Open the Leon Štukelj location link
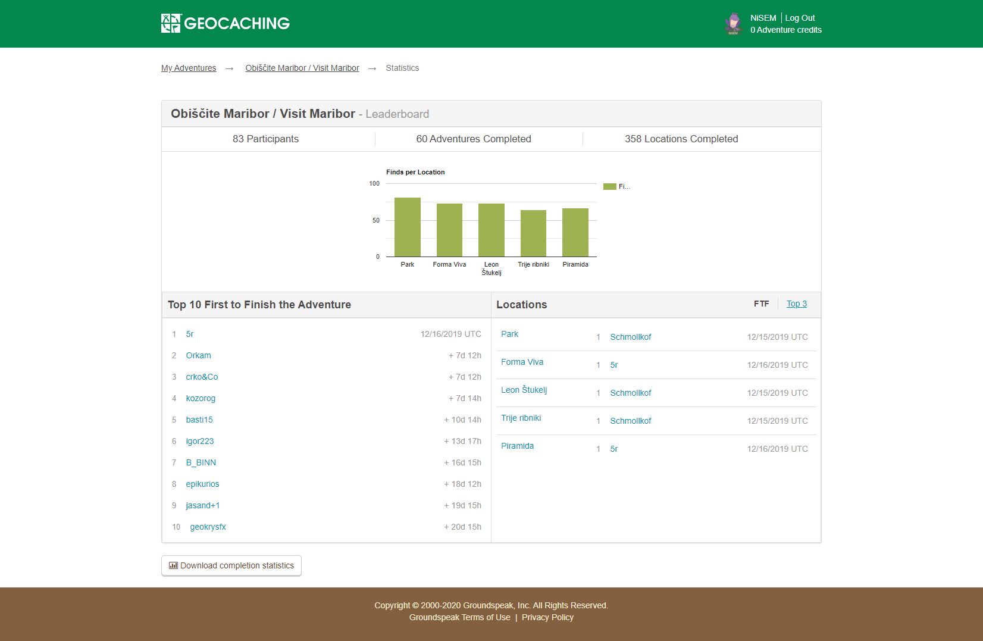Screen dimensions: 983x641 tap(524, 390)
